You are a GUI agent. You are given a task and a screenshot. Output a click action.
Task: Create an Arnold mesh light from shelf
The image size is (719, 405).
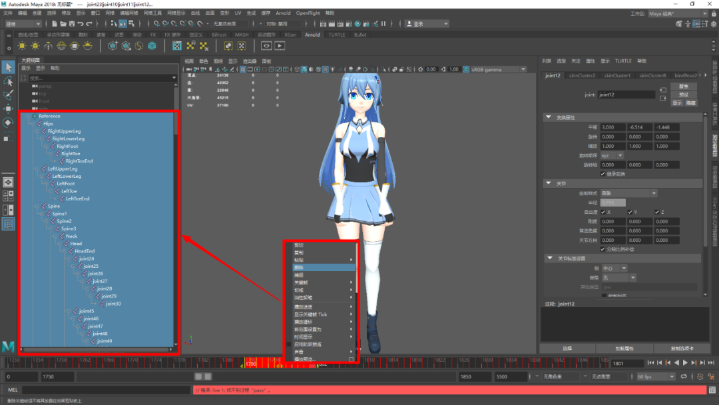[x=35, y=46]
